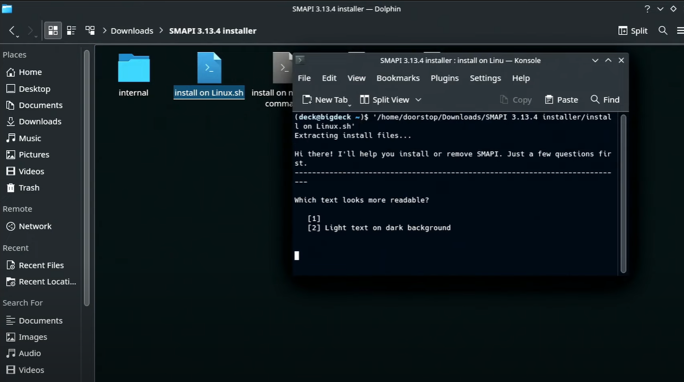Switch Dolphin to Icons view mode
684x382 pixels.
click(x=53, y=30)
